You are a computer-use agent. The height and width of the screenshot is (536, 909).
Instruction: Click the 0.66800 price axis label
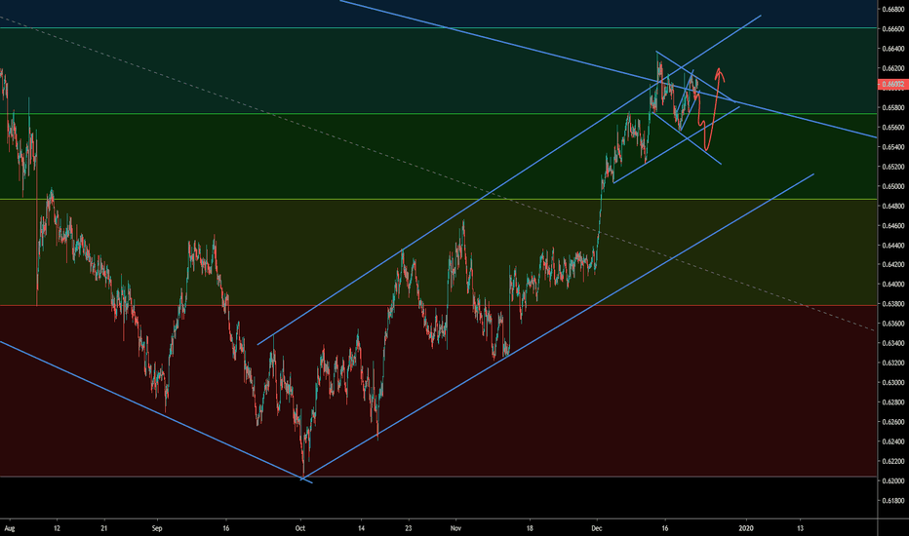[891, 9]
